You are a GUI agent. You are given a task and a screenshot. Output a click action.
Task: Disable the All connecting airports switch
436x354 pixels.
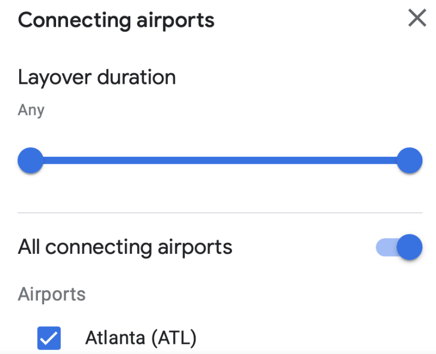(x=399, y=248)
